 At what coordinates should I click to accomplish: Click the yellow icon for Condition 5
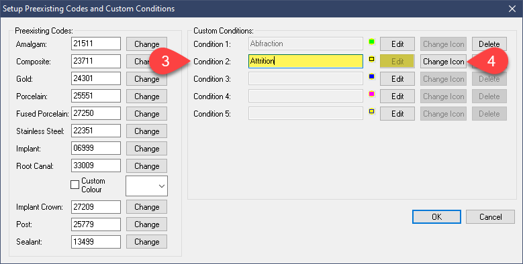click(371, 111)
